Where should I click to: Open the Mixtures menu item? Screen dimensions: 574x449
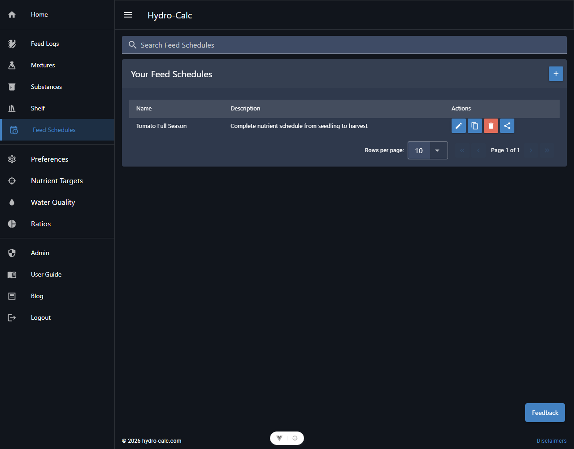tap(57, 65)
